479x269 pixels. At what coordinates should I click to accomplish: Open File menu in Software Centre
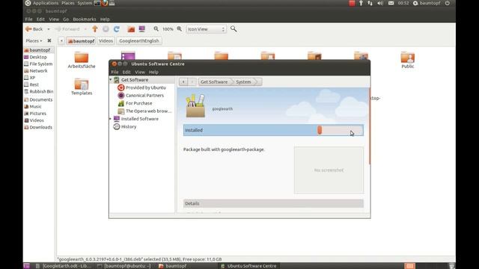coord(115,72)
